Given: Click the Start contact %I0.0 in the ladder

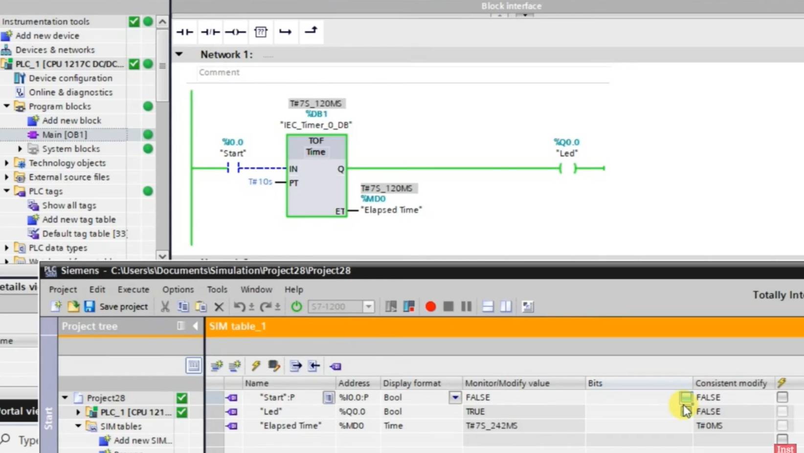Looking at the screenshot, I should click(233, 168).
